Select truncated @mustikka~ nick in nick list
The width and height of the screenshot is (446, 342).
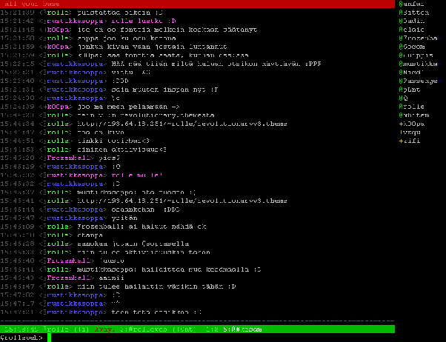(419, 64)
